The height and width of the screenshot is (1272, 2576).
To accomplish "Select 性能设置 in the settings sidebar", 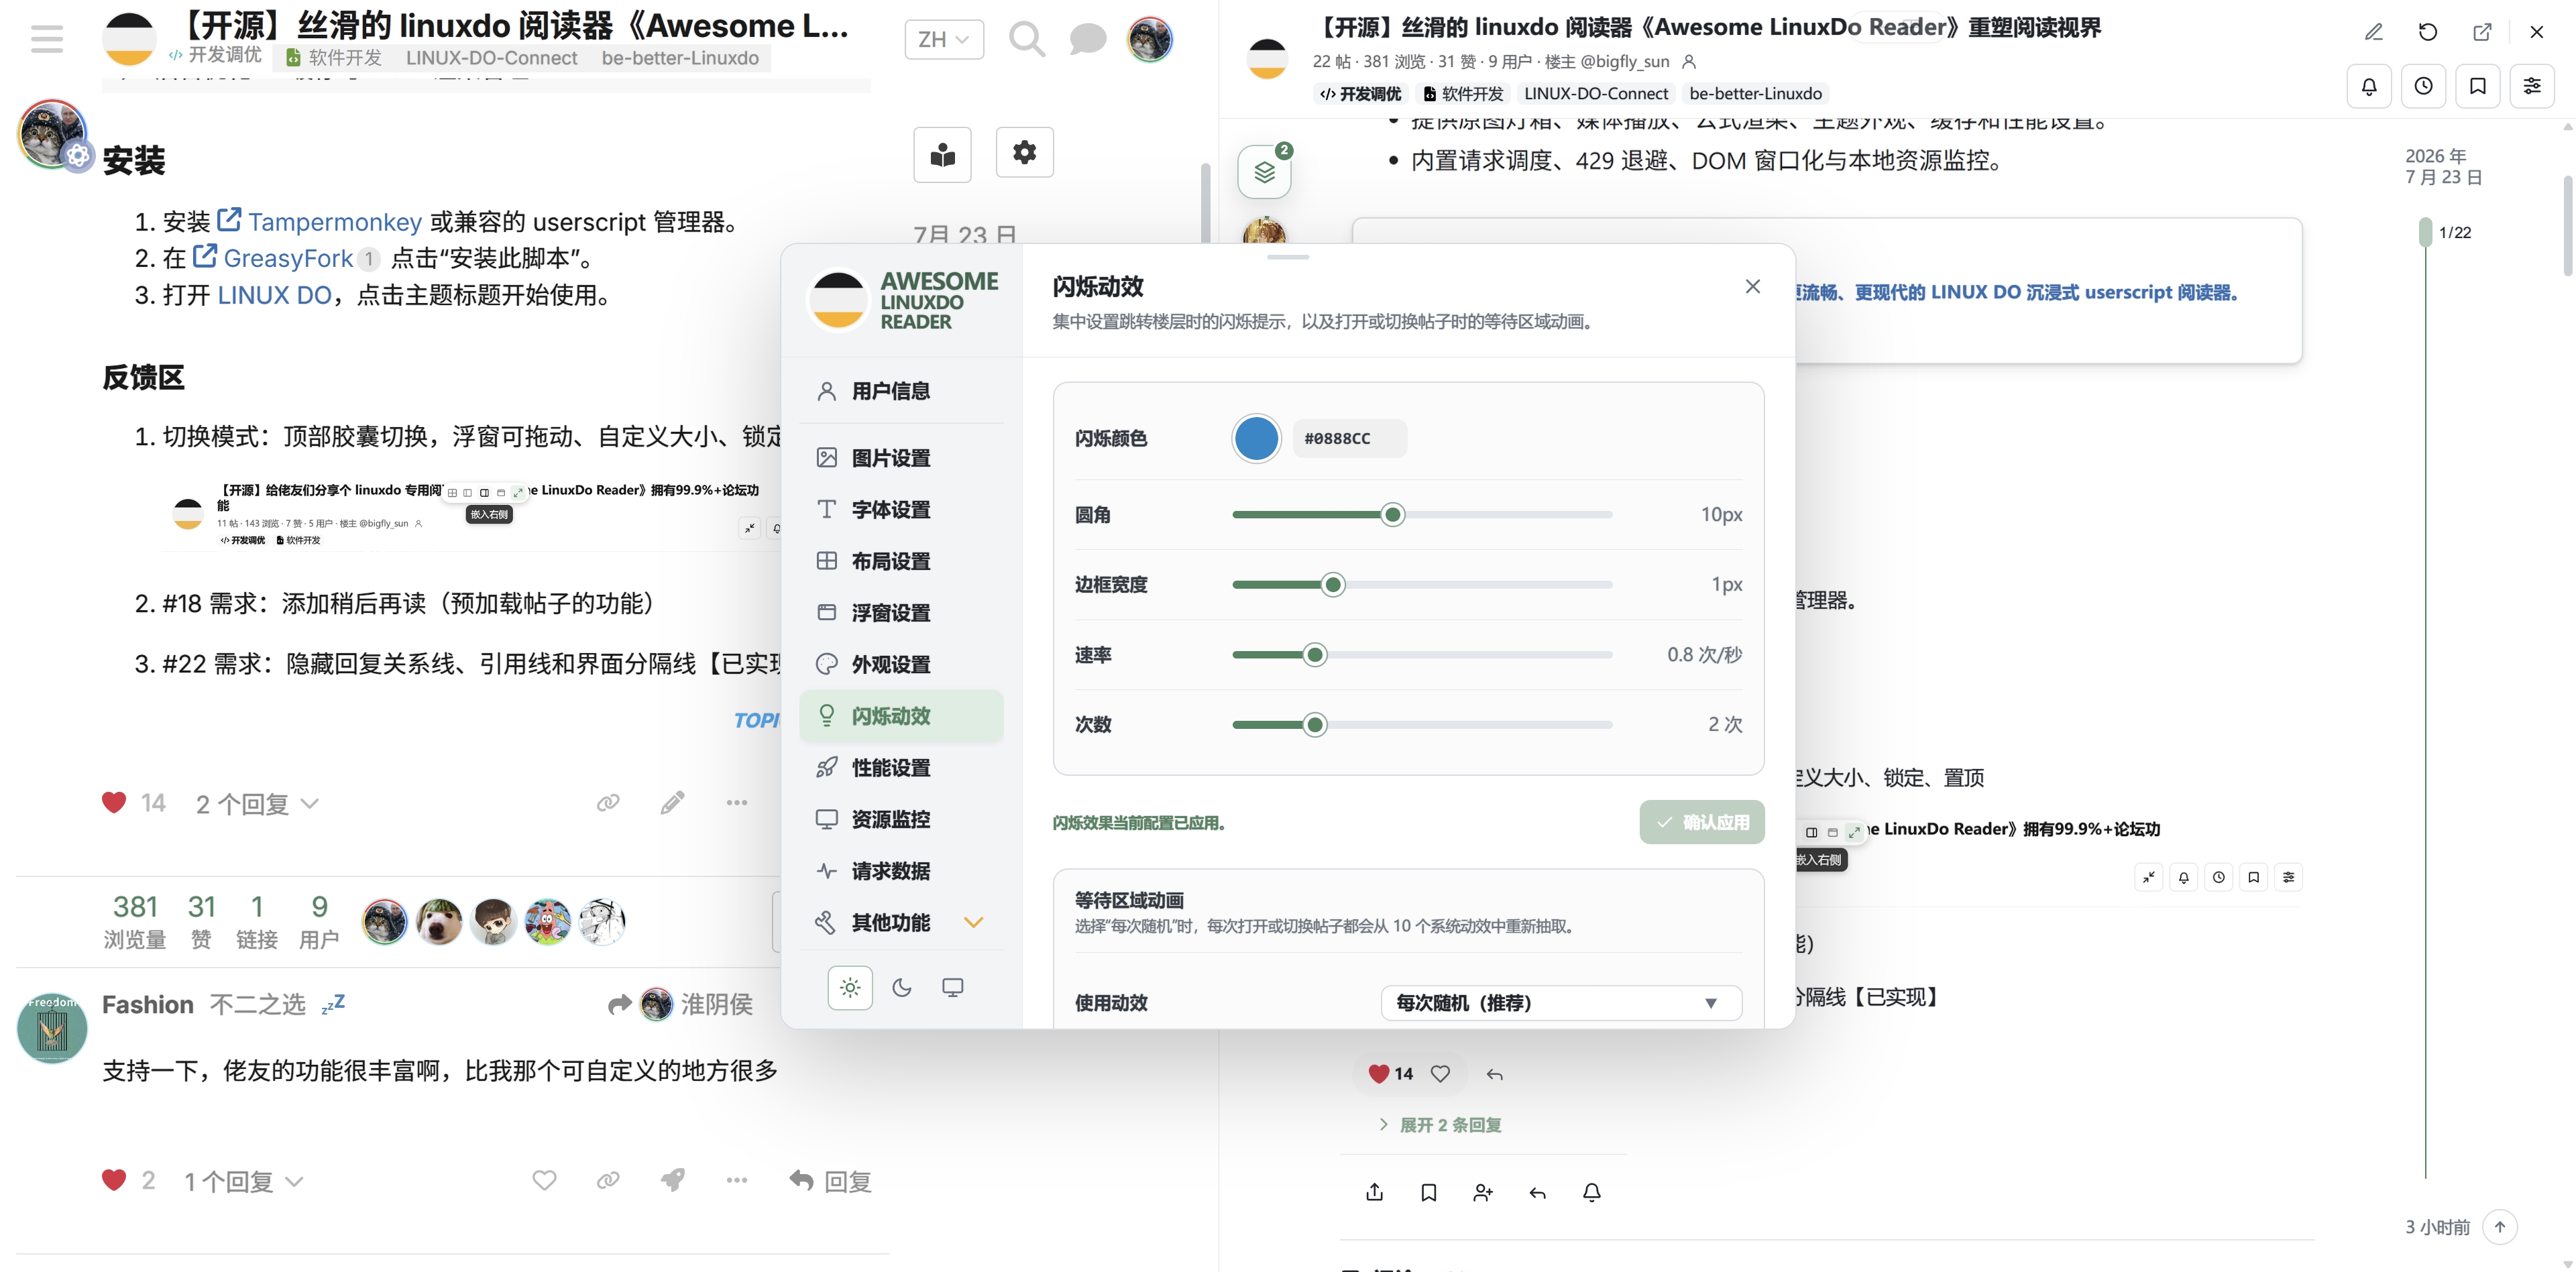I will (x=901, y=767).
